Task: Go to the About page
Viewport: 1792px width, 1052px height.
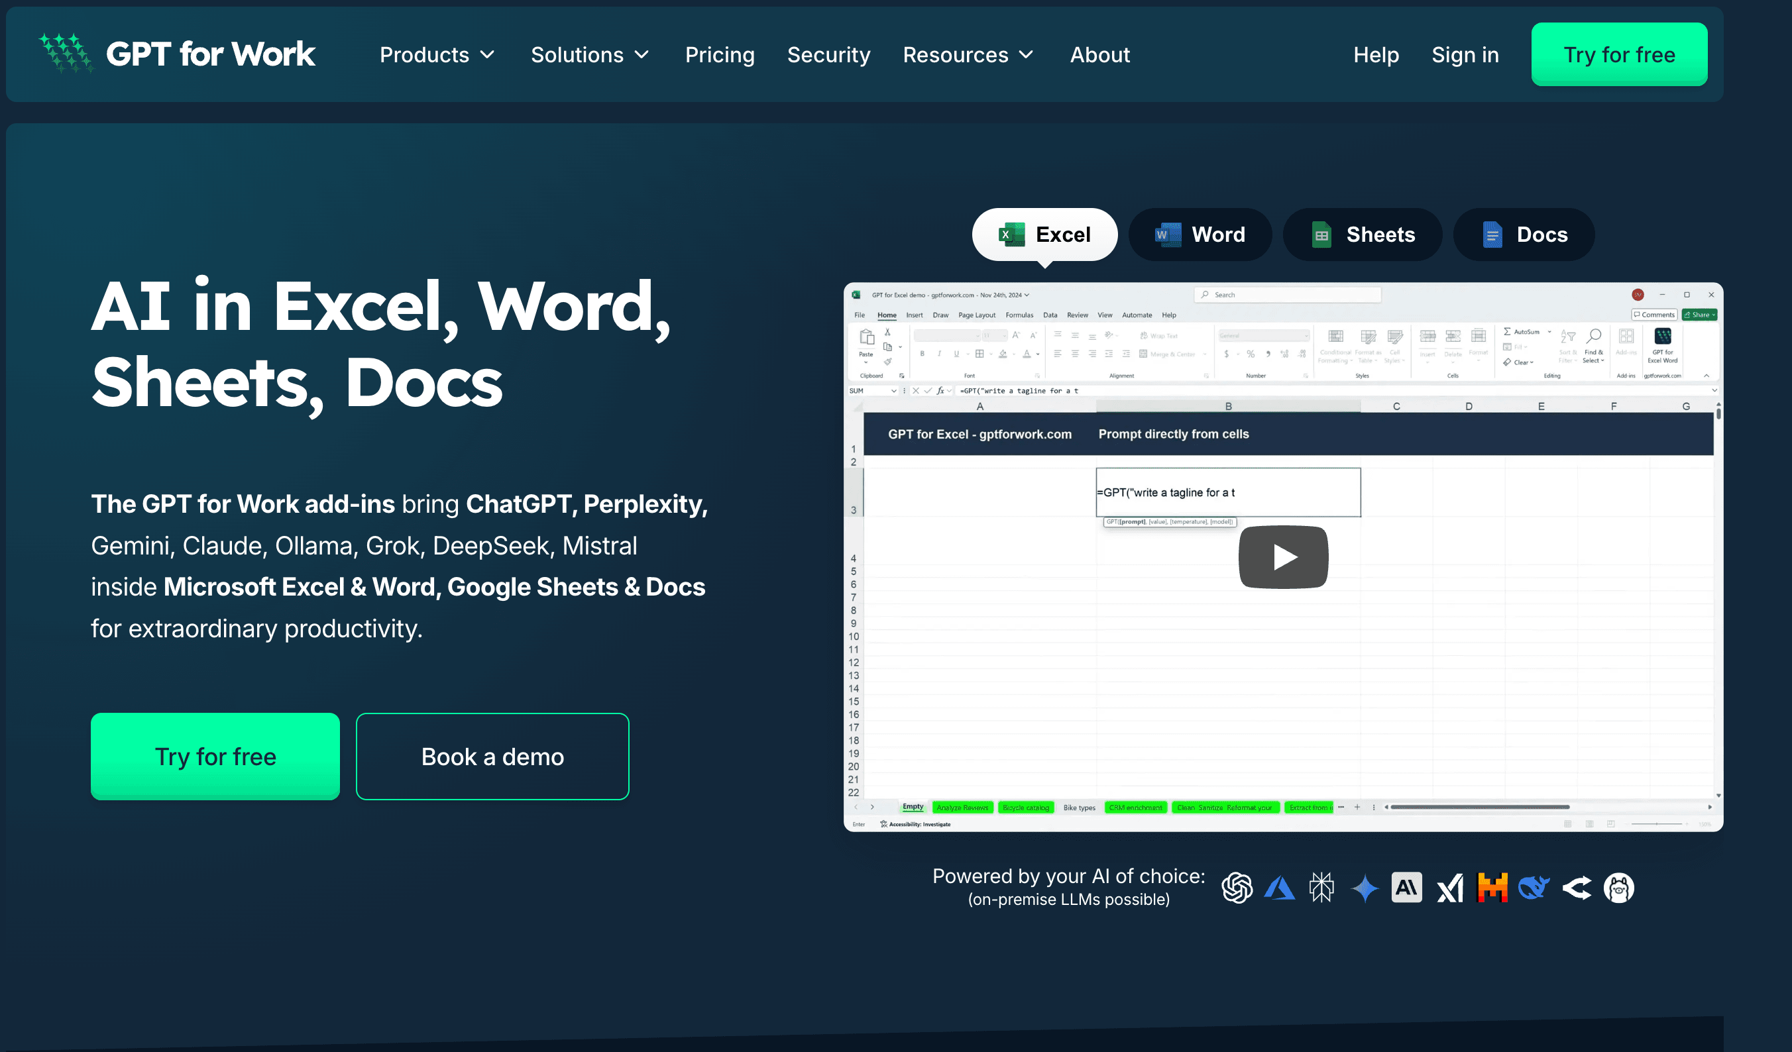Action: [x=1099, y=55]
